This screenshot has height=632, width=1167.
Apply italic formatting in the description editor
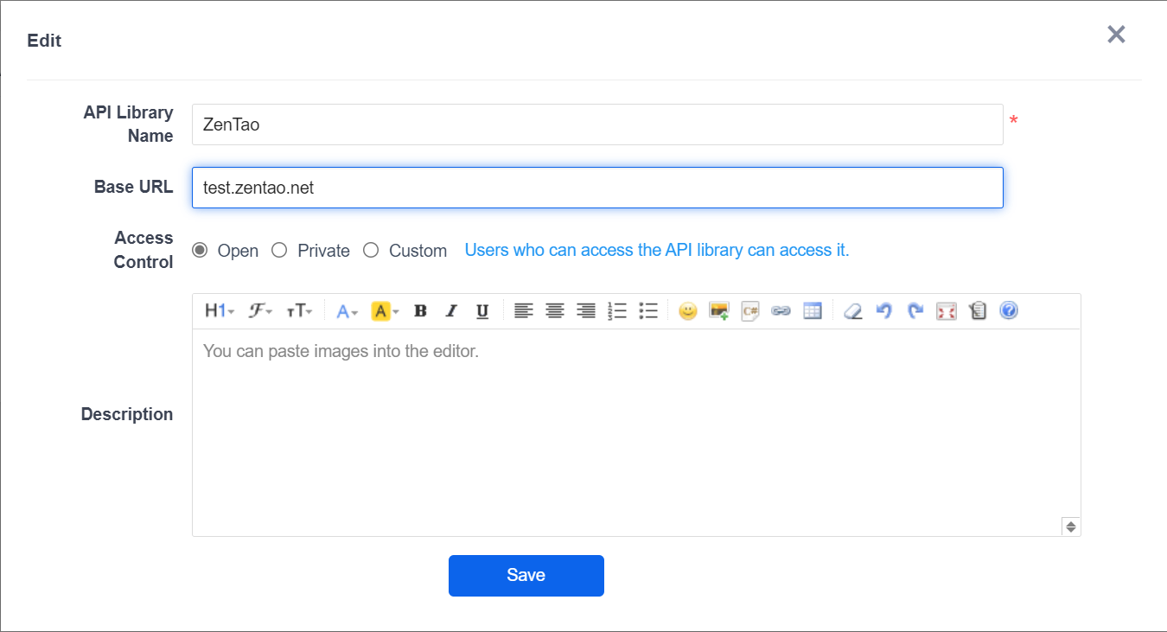tap(450, 311)
